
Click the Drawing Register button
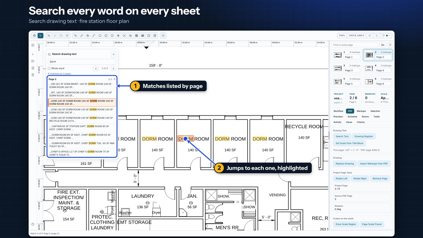364,136
